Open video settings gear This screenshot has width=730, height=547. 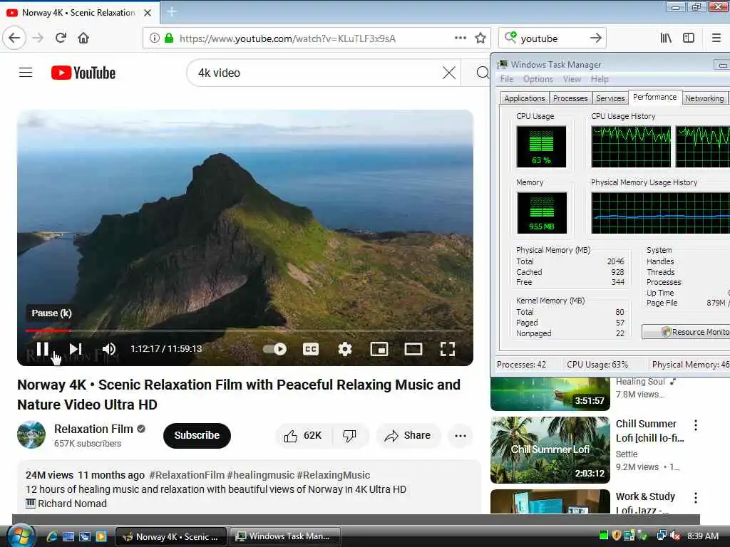[345, 349]
